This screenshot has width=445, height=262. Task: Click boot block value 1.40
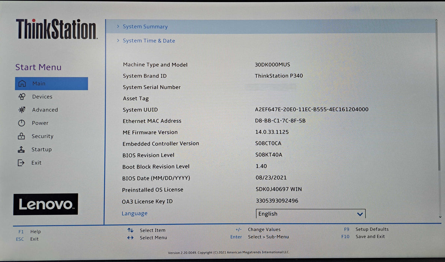tap(261, 166)
